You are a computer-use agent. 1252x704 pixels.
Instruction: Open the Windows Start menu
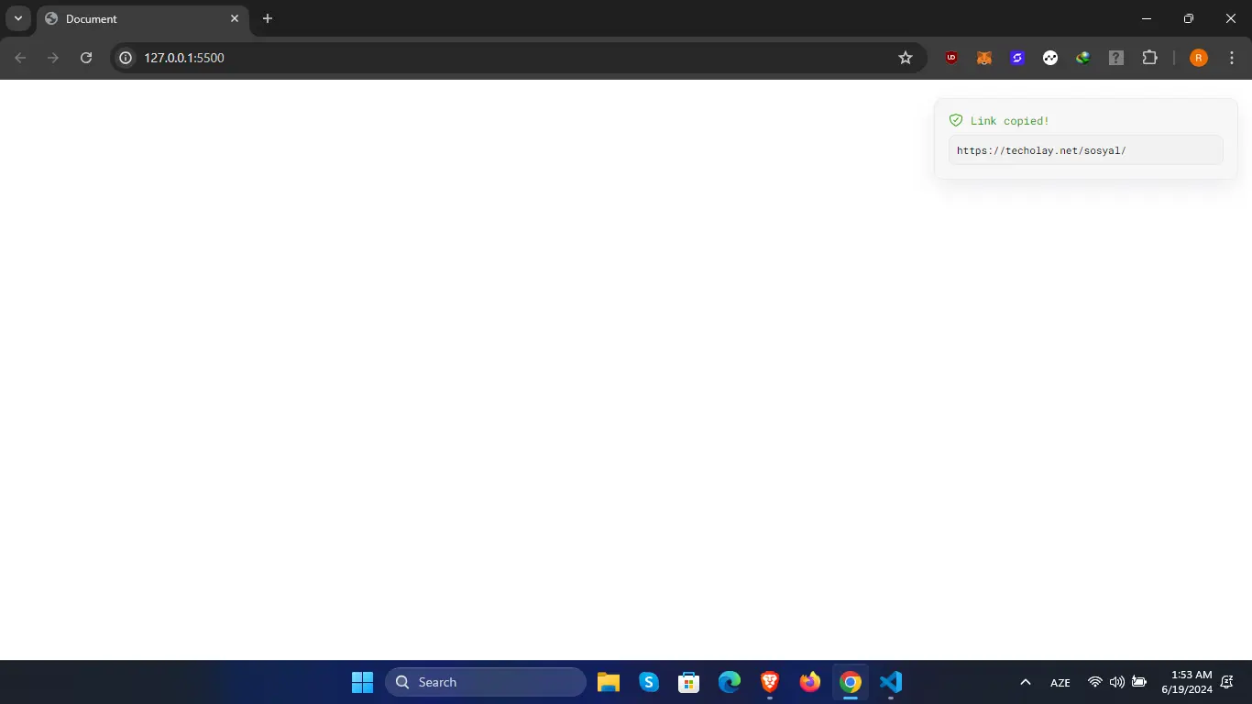pos(363,682)
